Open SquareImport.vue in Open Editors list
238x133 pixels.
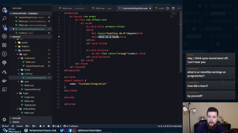click(x=30, y=17)
